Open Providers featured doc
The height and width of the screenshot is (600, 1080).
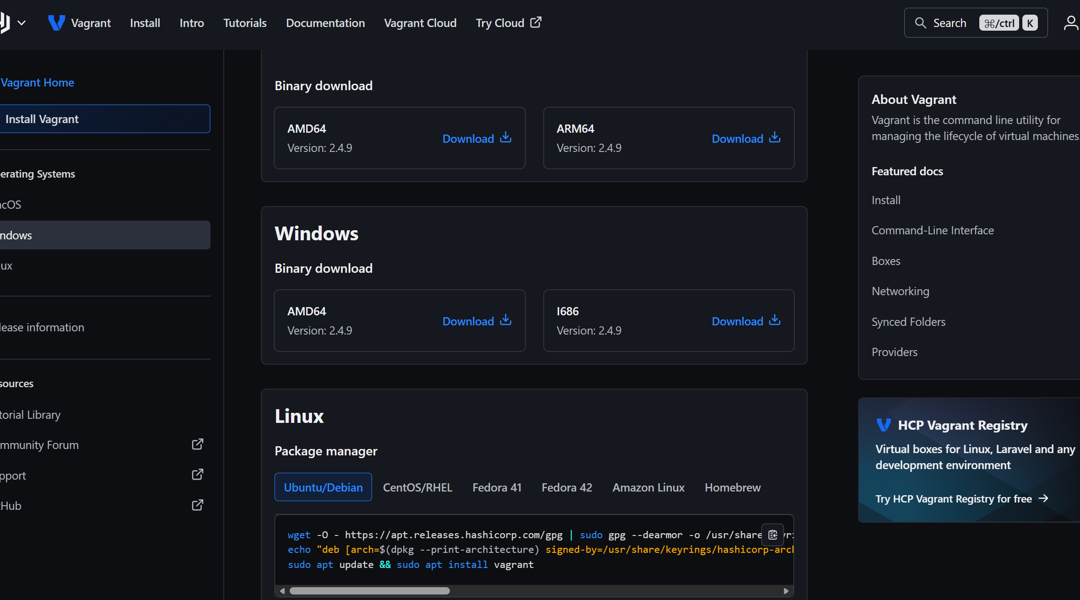[x=894, y=352]
